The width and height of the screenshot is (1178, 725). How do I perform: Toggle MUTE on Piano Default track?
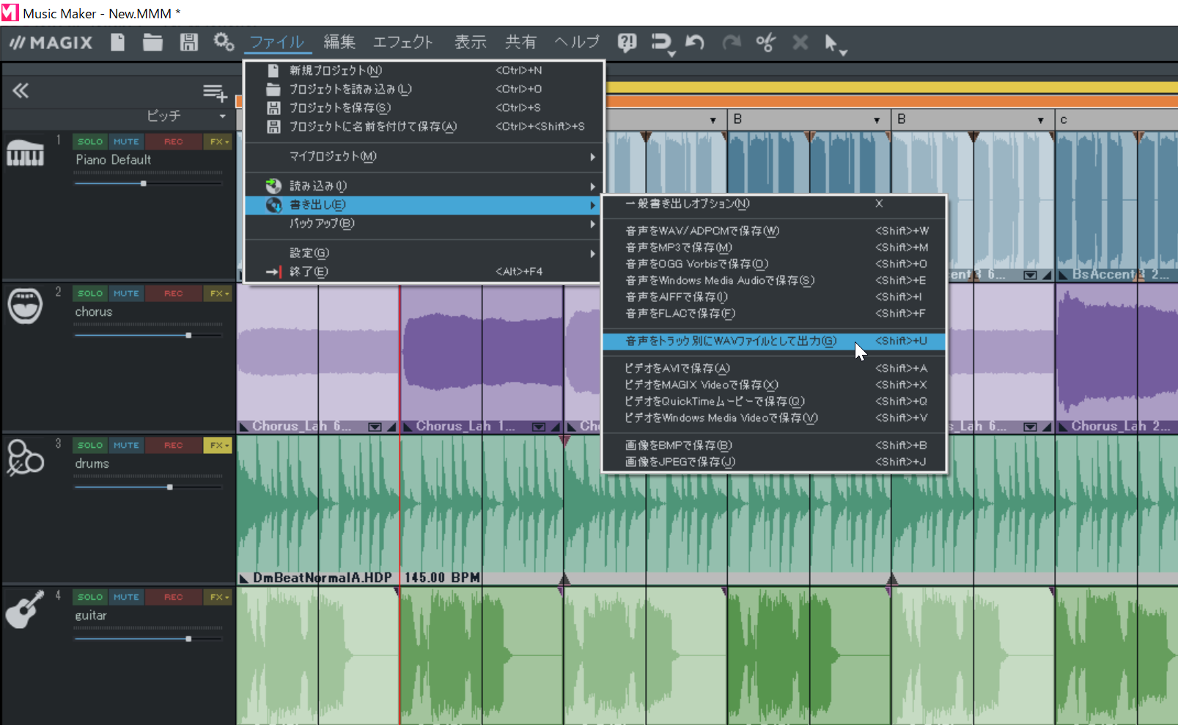pyautogui.click(x=126, y=141)
